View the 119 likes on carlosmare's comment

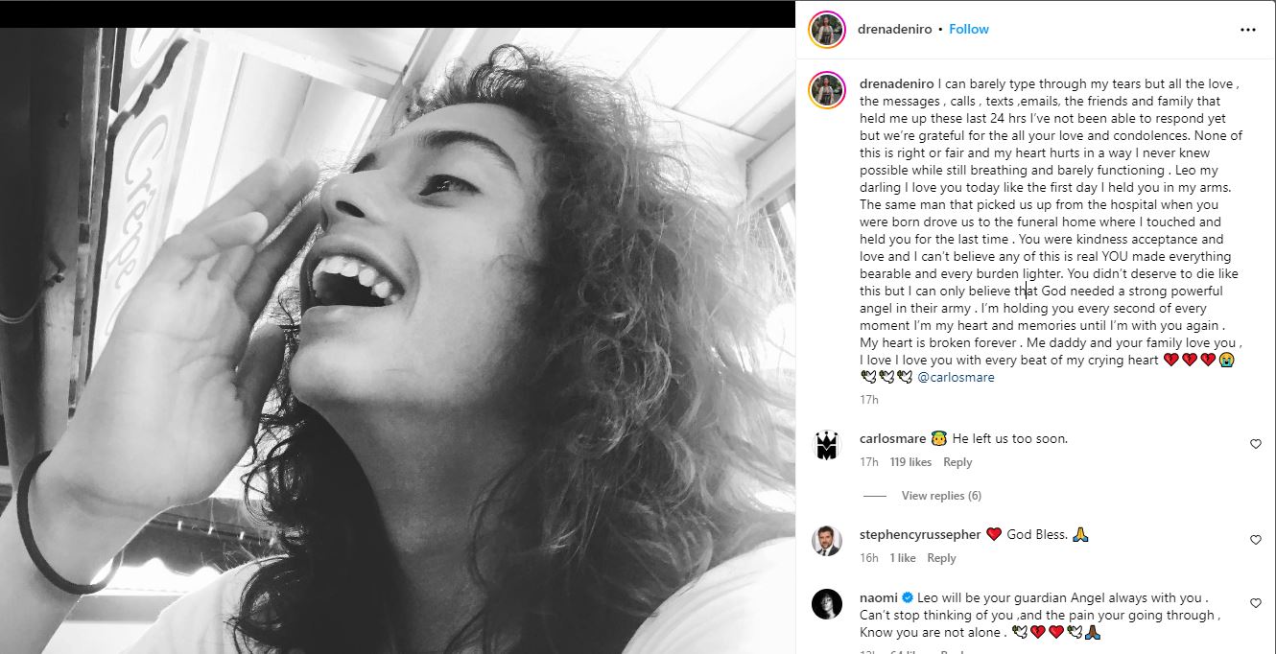click(910, 462)
